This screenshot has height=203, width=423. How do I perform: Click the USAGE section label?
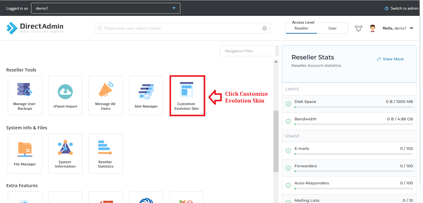click(292, 136)
